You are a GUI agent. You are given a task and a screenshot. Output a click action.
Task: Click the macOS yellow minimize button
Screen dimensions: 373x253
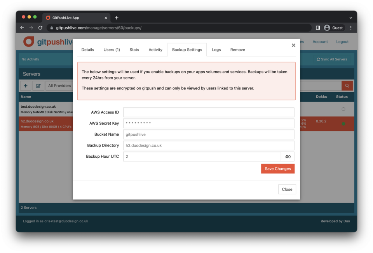click(29, 17)
